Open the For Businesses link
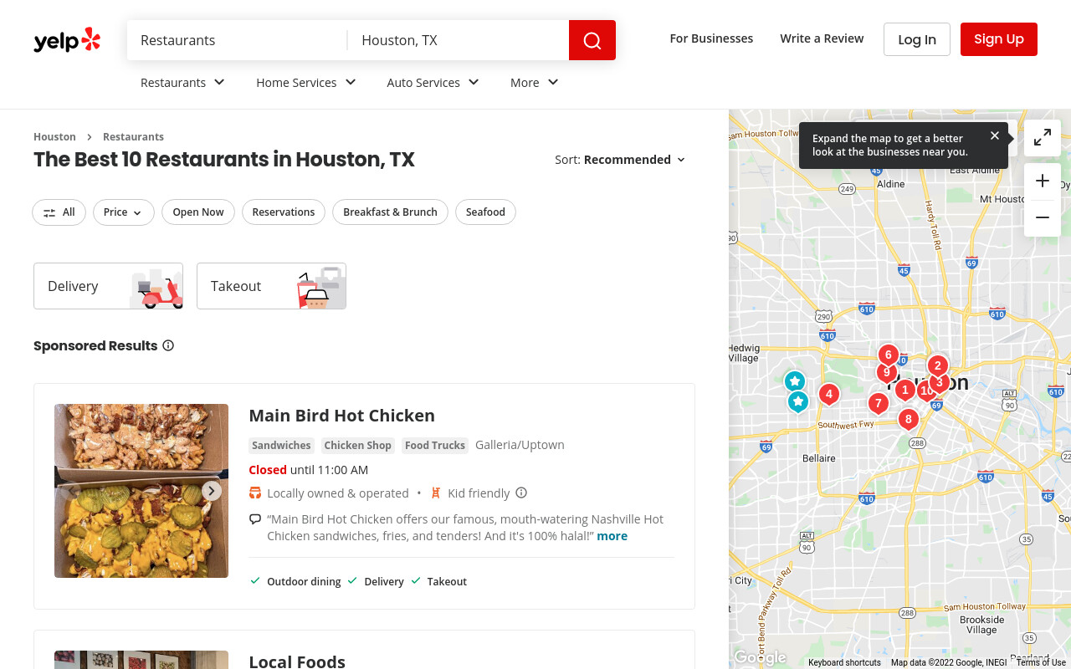Image resolution: width=1071 pixels, height=669 pixels. [x=711, y=38]
